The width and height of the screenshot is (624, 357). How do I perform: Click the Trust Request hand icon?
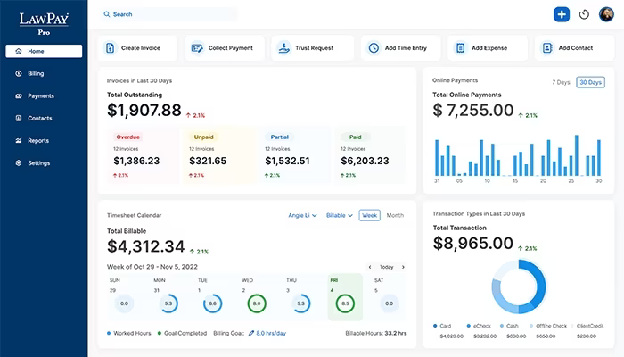(284, 48)
